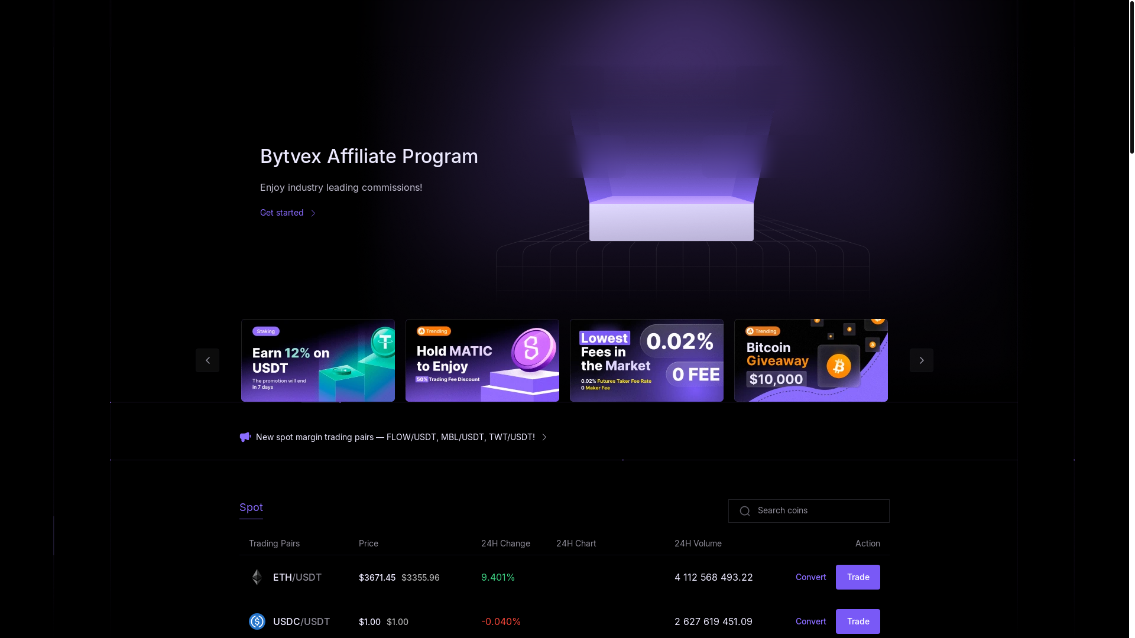
Task: Click the ETH/USDT pair name
Action: click(297, 577)
